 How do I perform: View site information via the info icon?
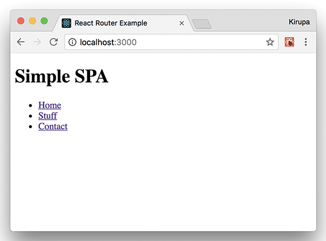pyautogui.click(x=73, y=42)
